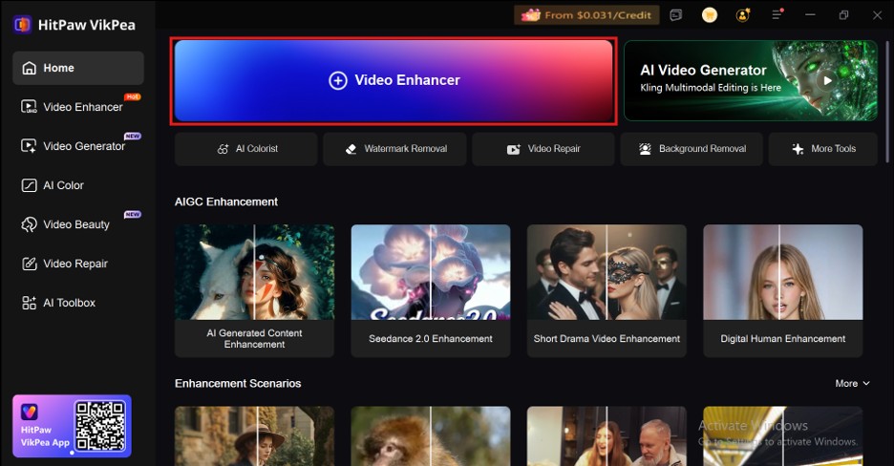
Task: Expand the More dropdown in Enhancement Scenarios
Action: (852, 383)
